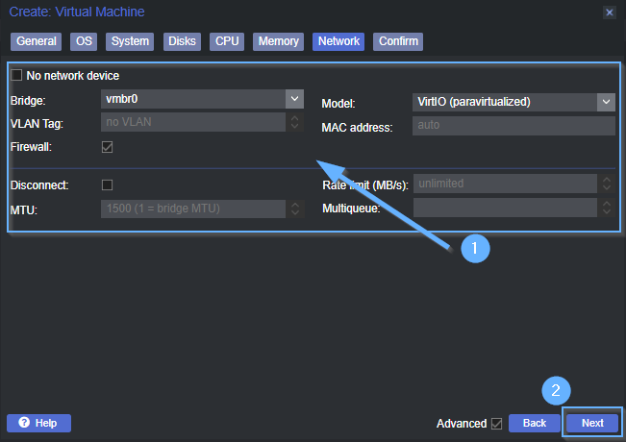Open the General tab
The width and height of the screenshot is (626, 442).
[36, 41]
